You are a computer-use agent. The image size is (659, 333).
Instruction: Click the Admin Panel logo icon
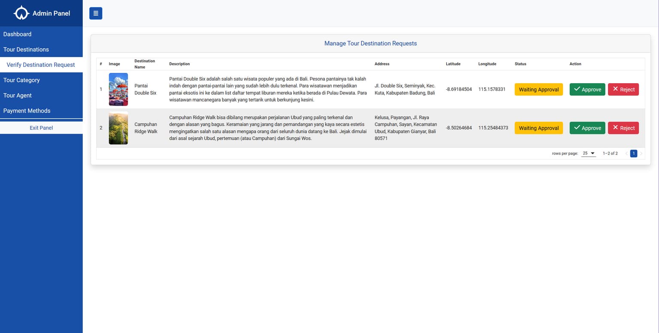(21, 13)
